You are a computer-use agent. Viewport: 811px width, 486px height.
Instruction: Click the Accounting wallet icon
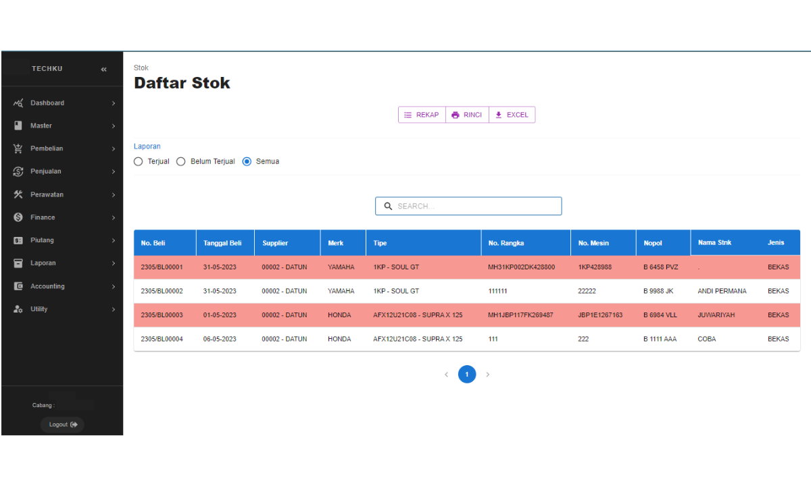[18, 286]
